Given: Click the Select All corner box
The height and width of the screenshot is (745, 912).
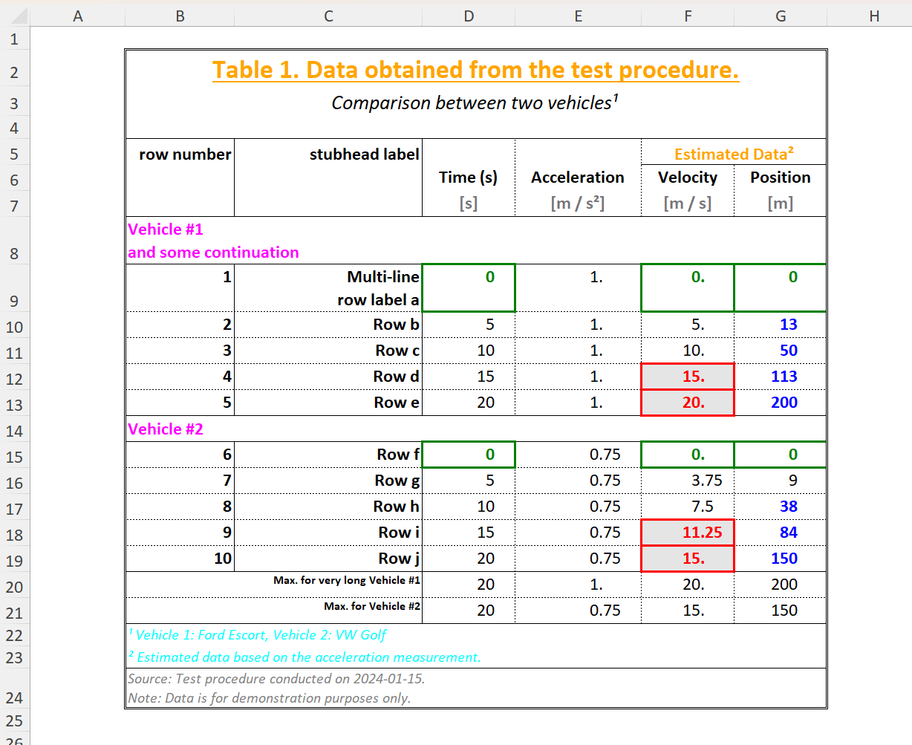Looking at the screenshot, I should click(x=14, y=16).
